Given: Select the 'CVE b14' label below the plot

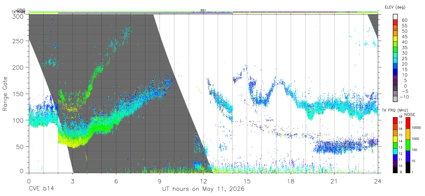Looking at the screenshot, I should (41, 189).
